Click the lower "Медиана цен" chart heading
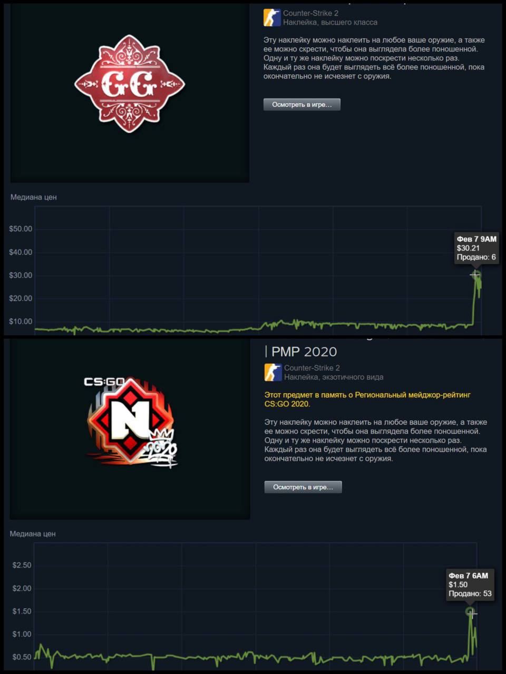Viewport: 506px width, 674px height. click(33, 533)
